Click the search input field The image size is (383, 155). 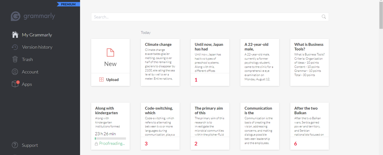tap(210, 17)
